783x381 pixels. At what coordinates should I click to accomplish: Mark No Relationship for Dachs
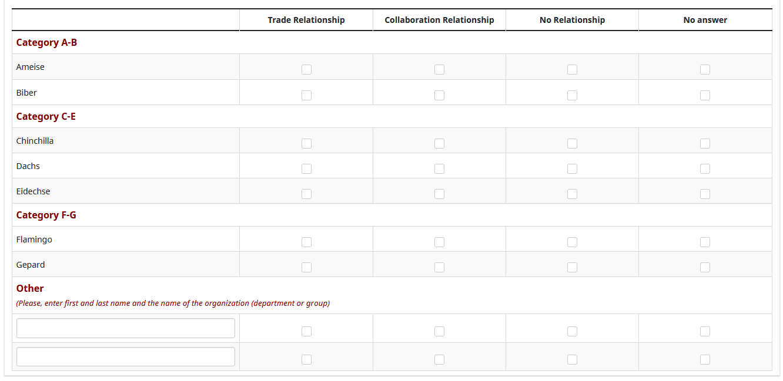click(572, 168)
